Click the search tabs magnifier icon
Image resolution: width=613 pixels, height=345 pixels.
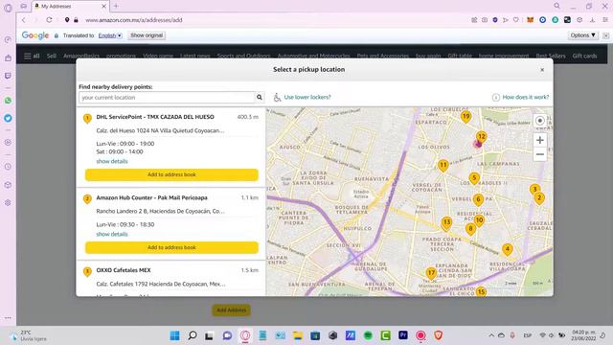point(556,6)
